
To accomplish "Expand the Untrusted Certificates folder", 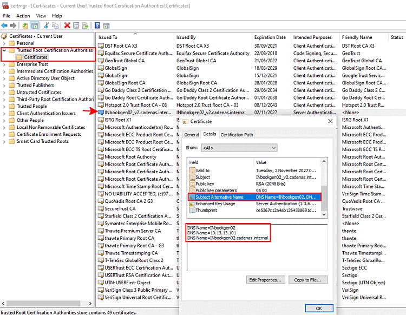I will tap(4, 93).
